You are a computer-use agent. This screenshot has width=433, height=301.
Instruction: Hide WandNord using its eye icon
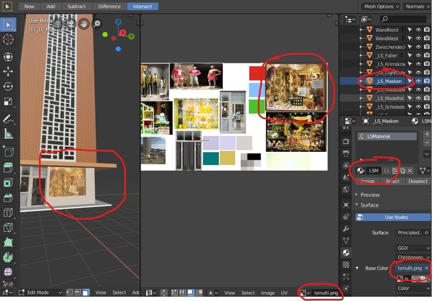[418, 29]
